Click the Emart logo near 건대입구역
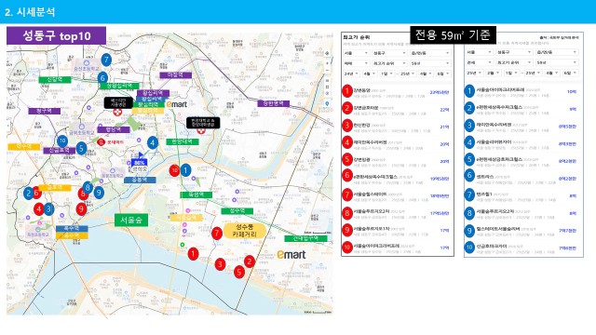The width and height of the screenshot is (596, 335). [291, 254]
